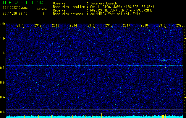Click the HROFFT title text

tap(17, 3)
